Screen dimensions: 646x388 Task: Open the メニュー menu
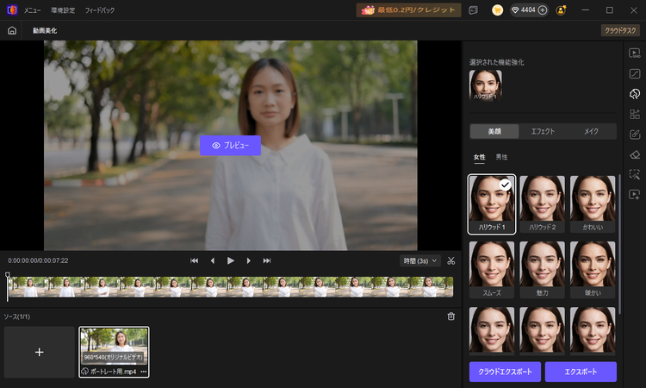coord(32,10)
